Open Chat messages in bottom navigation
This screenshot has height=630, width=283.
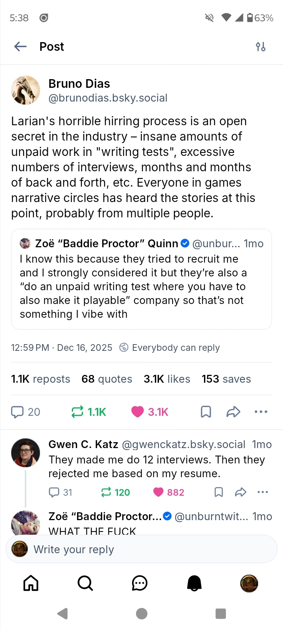point(140,583)
